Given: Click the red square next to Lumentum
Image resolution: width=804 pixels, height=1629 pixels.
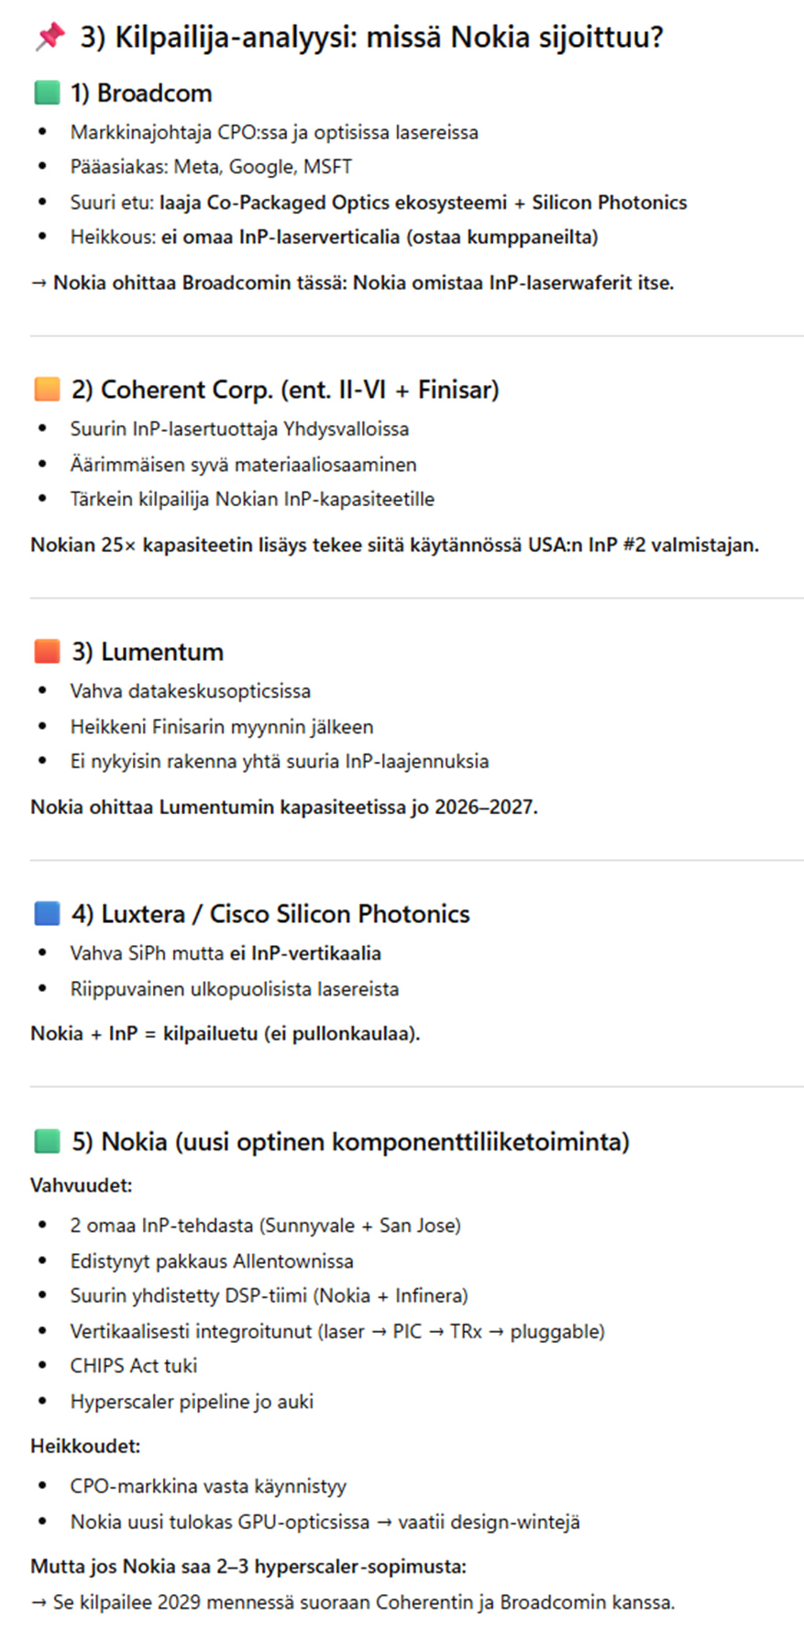Looking at the screenshot, I should [x=47, y=652].
